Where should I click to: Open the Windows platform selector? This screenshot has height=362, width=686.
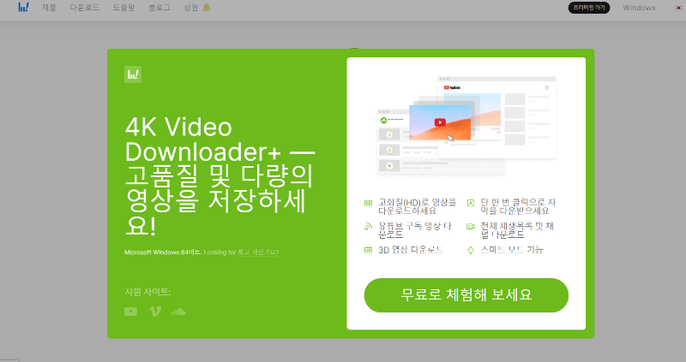coord(639,8)
